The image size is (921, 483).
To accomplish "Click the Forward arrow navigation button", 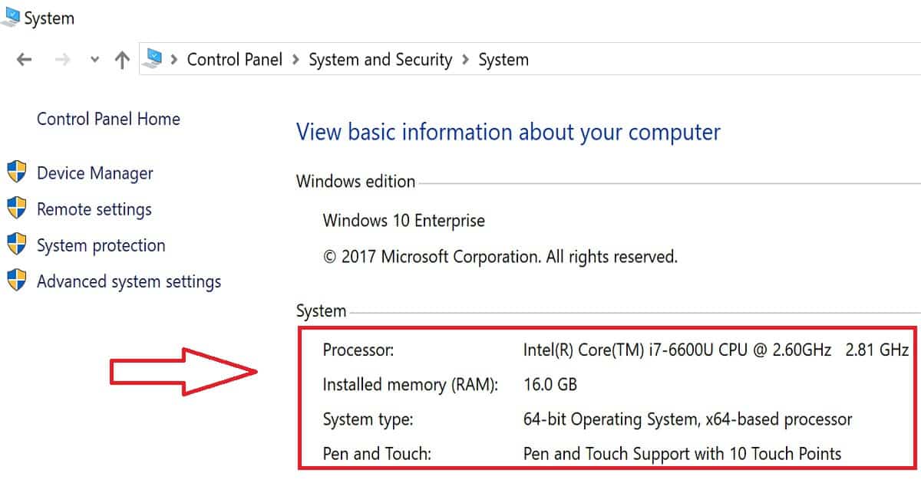I will click(62, 60).
